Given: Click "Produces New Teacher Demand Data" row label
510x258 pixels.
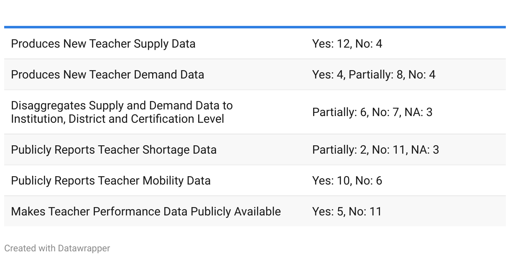Looking at the screenshot, I should point(107,75).
